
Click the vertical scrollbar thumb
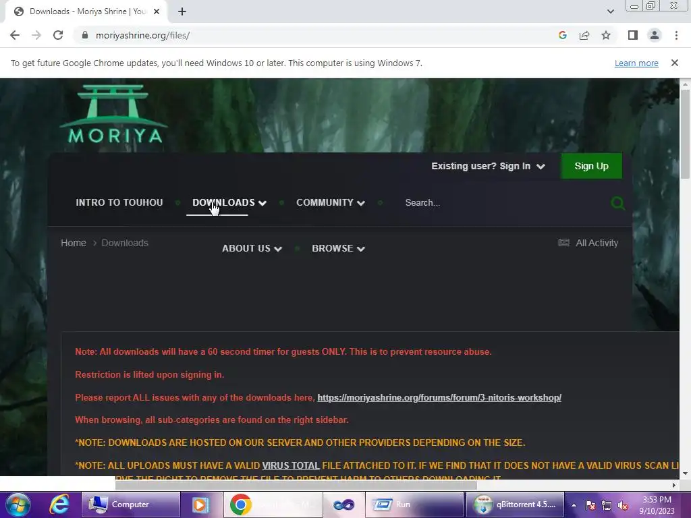point(685,134)
